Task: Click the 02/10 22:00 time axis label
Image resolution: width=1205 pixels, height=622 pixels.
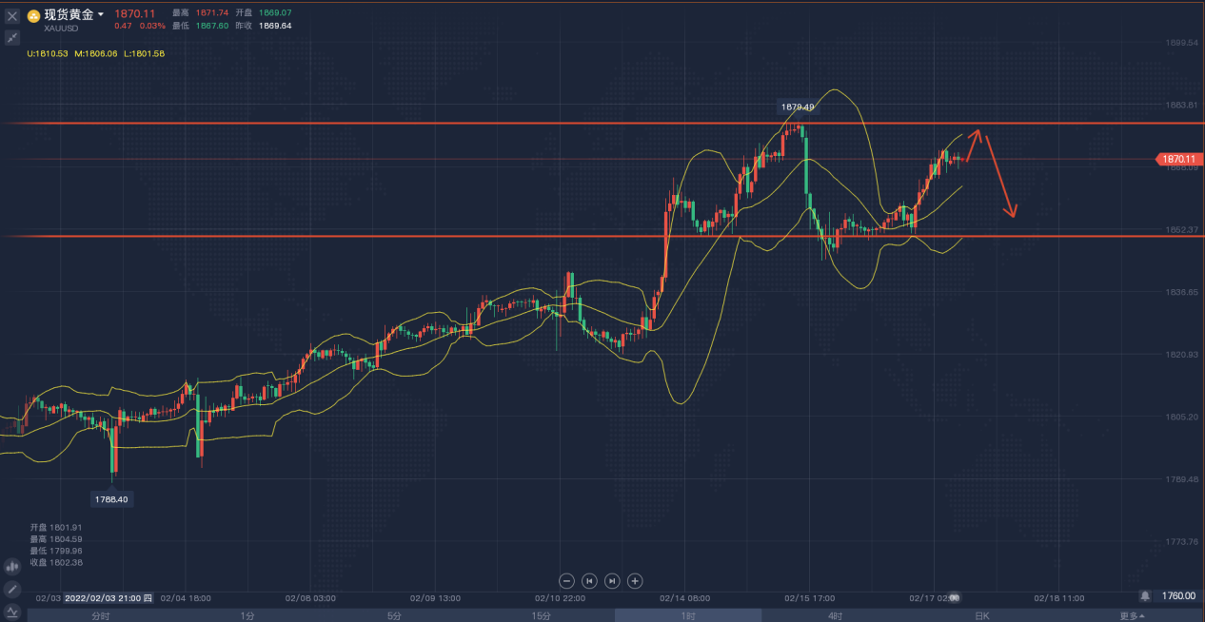Action: tap(560, 598)
